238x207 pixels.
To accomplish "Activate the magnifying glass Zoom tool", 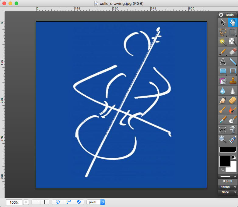I will [x=223, y=139].
